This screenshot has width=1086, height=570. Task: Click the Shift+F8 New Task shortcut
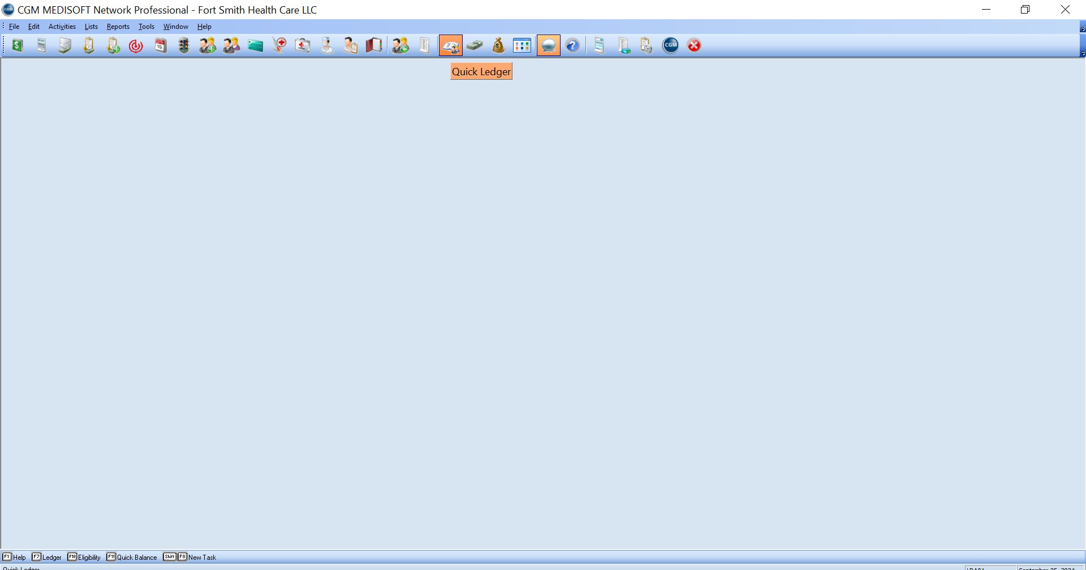click(x=189, y=557)
